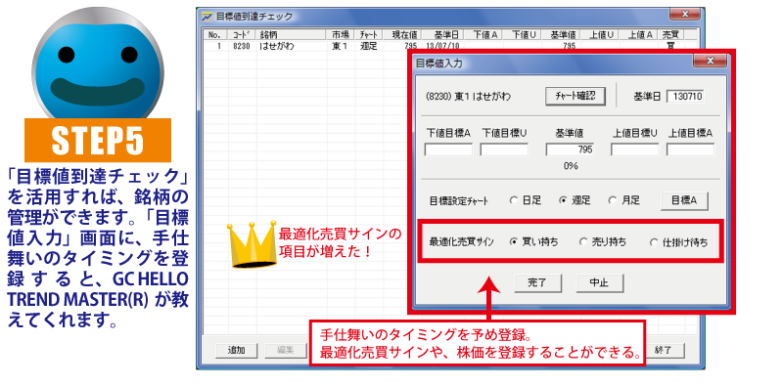The width and height of the screenshot is (783, 385).
Task: Click the 追加 button in main window
Action: coord(237,350)
